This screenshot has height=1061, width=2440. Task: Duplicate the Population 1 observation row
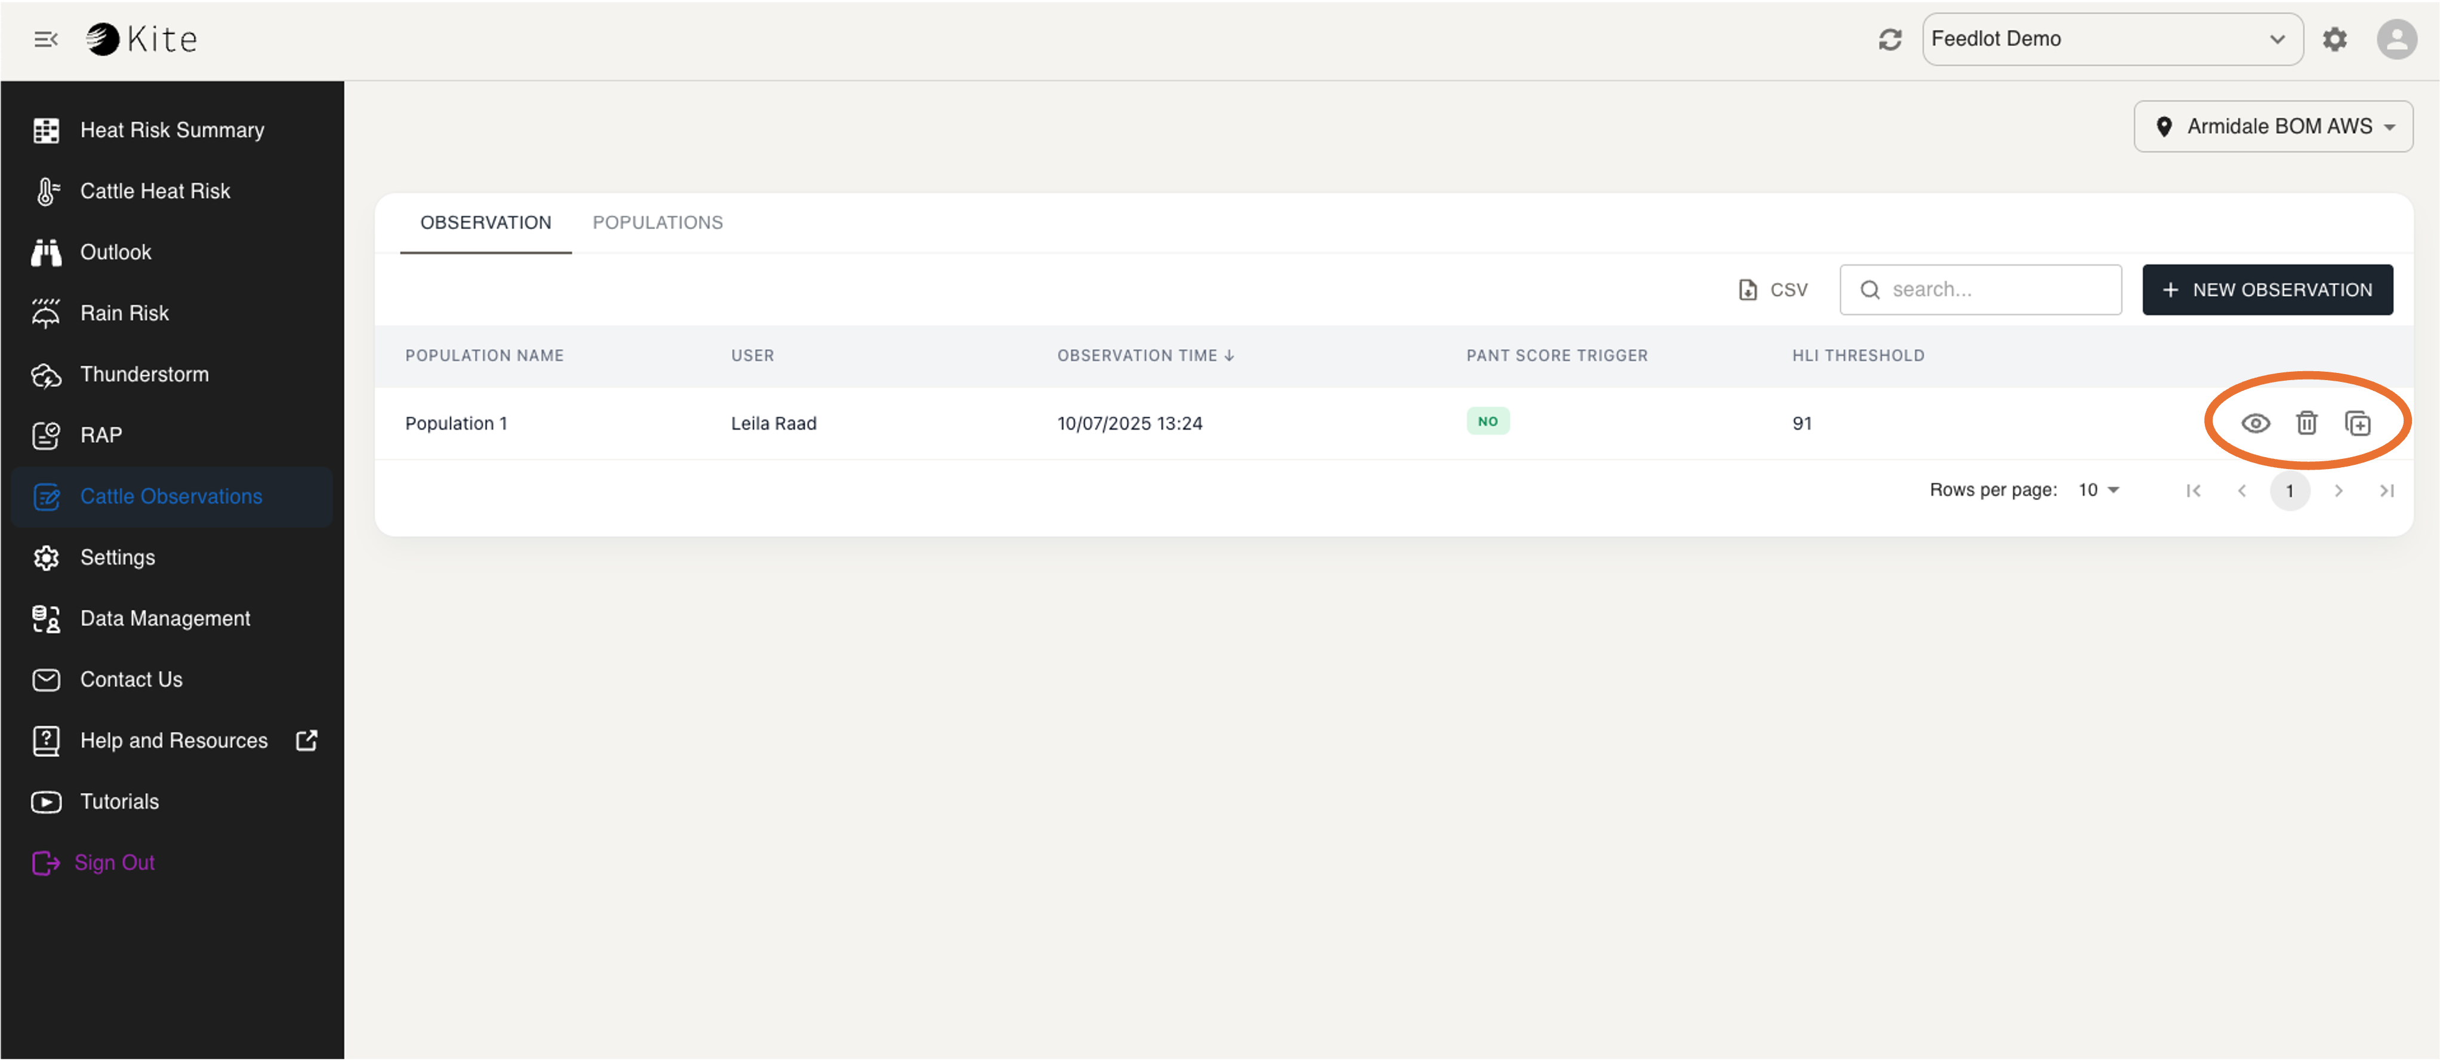(x=2359, y=424)
